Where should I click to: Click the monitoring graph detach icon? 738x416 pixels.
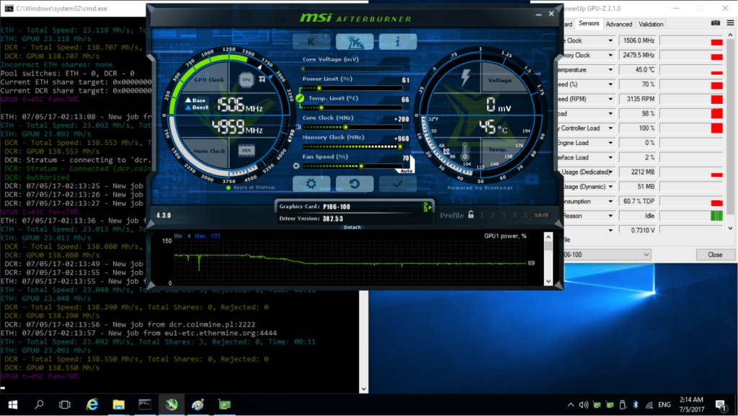point(354,226)
